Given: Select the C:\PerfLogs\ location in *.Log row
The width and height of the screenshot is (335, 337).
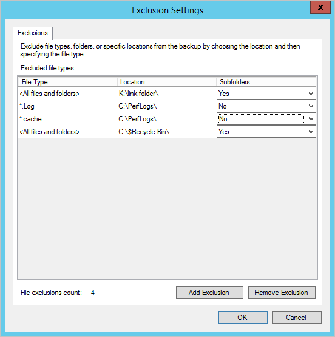Looking at the screenshot, I should tap(138, 106).
